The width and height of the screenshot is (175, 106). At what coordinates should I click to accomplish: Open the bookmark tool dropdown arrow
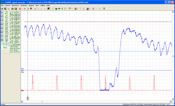pyautogui.click(x=78, y=9)
